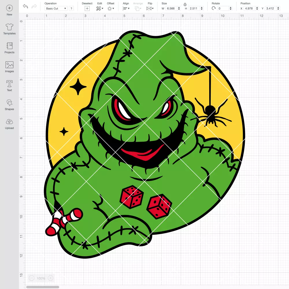Adjust the Position Y stepper arrows
This screenshot has width=289, height=289.
pyautogui.click(x=278, y=8)
